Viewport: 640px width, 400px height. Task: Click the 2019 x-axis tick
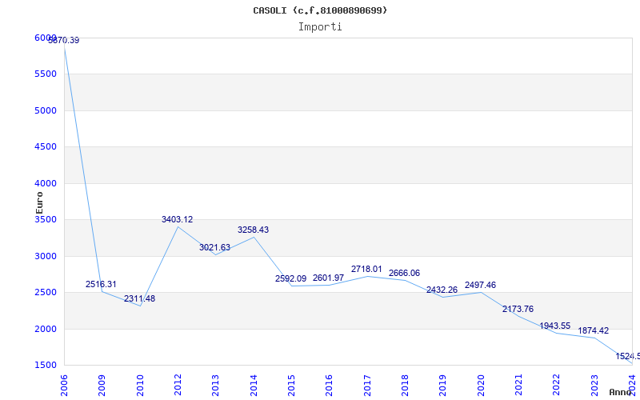[443, 386]
